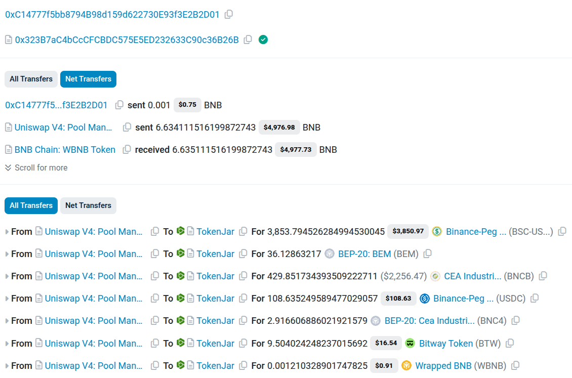
Task: Expand the BSC-USD transfer row
Action: pos(7,231)
